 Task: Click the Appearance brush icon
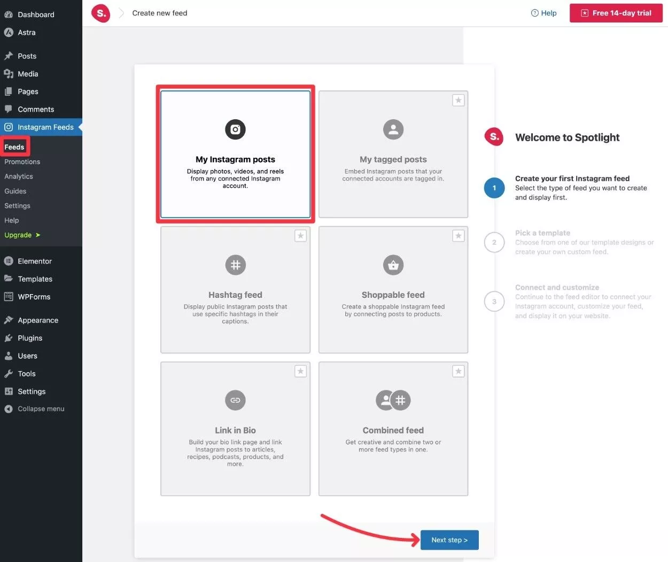pos(9,320)
